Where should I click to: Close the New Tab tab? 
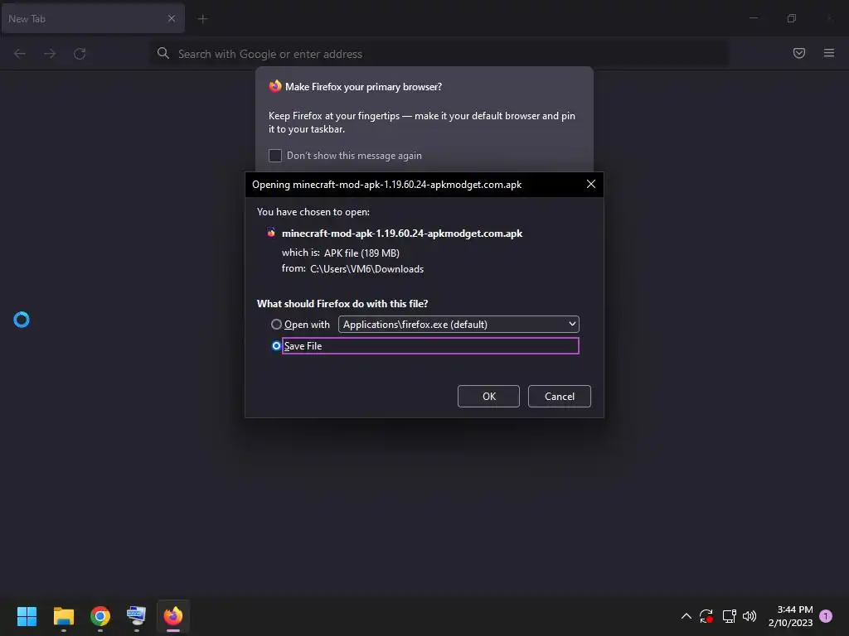[x=171, y=18]
